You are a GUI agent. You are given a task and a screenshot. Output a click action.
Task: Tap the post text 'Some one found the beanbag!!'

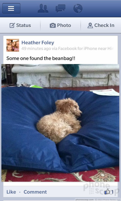click(41, 59)
